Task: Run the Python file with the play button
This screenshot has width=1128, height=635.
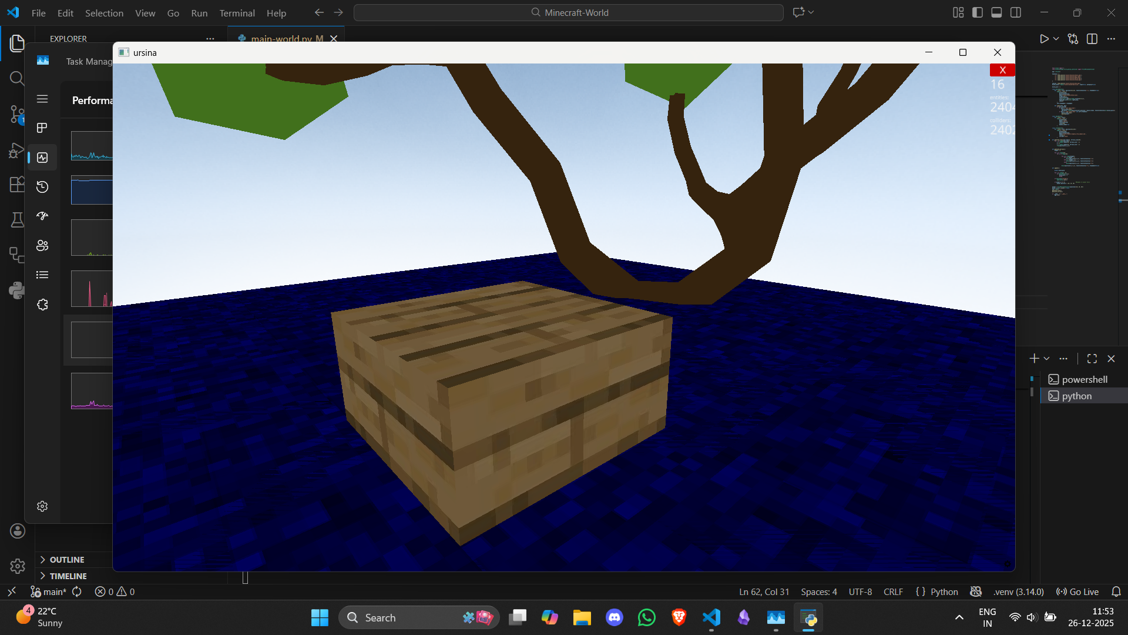Action: point(1045,39)
